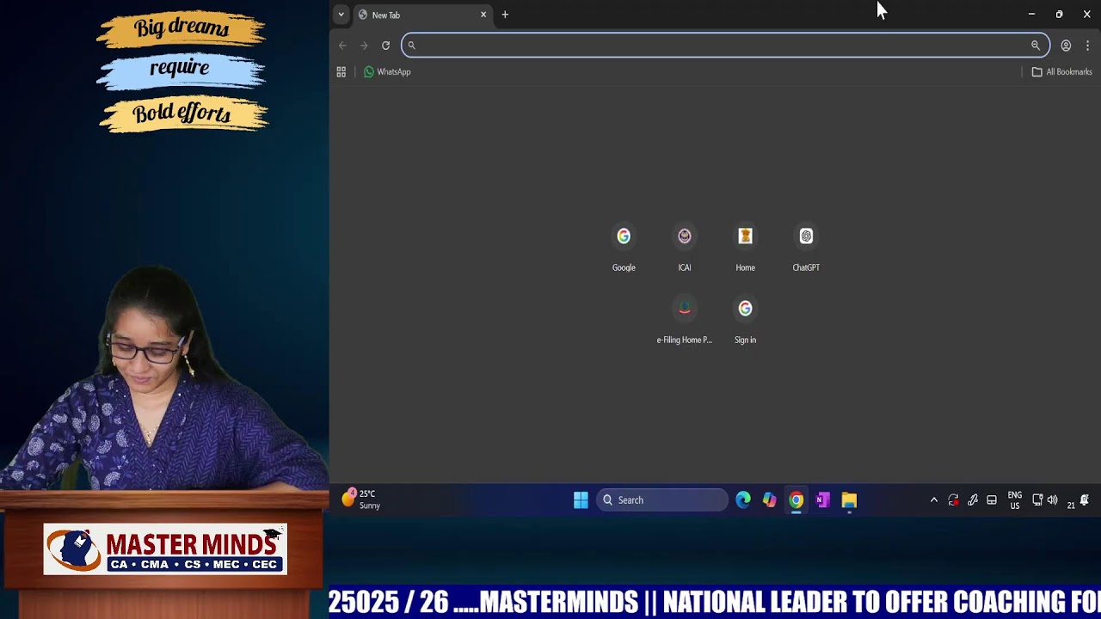Open the Chrome profile avatar icon

1066,46
